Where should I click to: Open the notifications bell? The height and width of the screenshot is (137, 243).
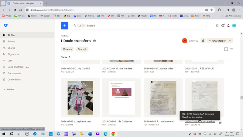pos(228,26)
